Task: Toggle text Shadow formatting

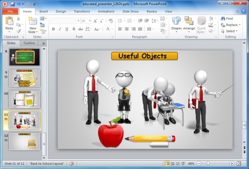Action: tap(74, 29)
